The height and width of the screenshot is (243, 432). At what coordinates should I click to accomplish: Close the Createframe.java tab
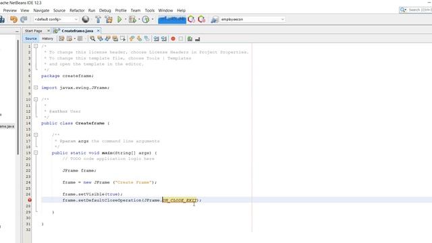point(98,30)
